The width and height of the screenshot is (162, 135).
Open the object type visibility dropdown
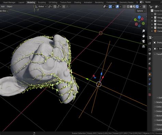105,7
